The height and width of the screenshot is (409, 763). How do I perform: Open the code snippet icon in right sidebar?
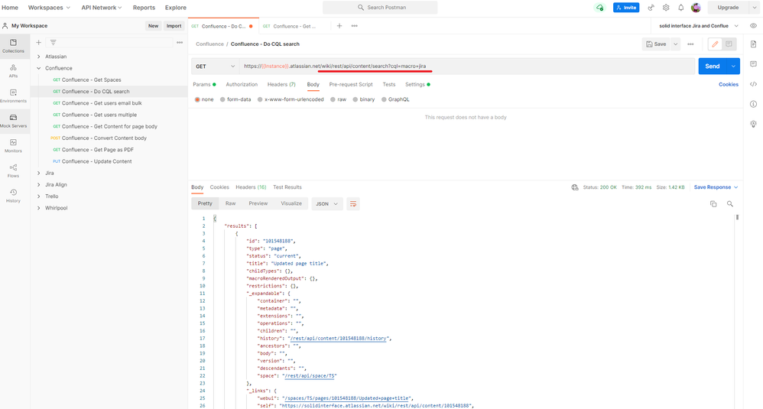tap(753, 84)
